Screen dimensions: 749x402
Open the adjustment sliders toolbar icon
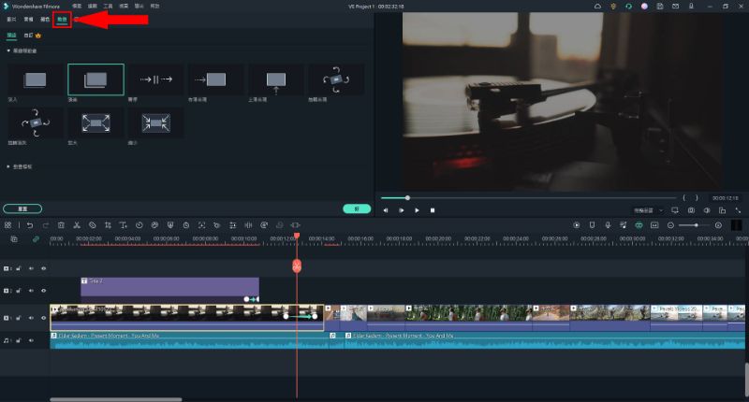tap(232, 225)
